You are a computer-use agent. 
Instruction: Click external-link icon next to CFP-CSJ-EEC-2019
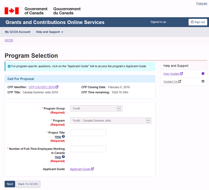57,87
